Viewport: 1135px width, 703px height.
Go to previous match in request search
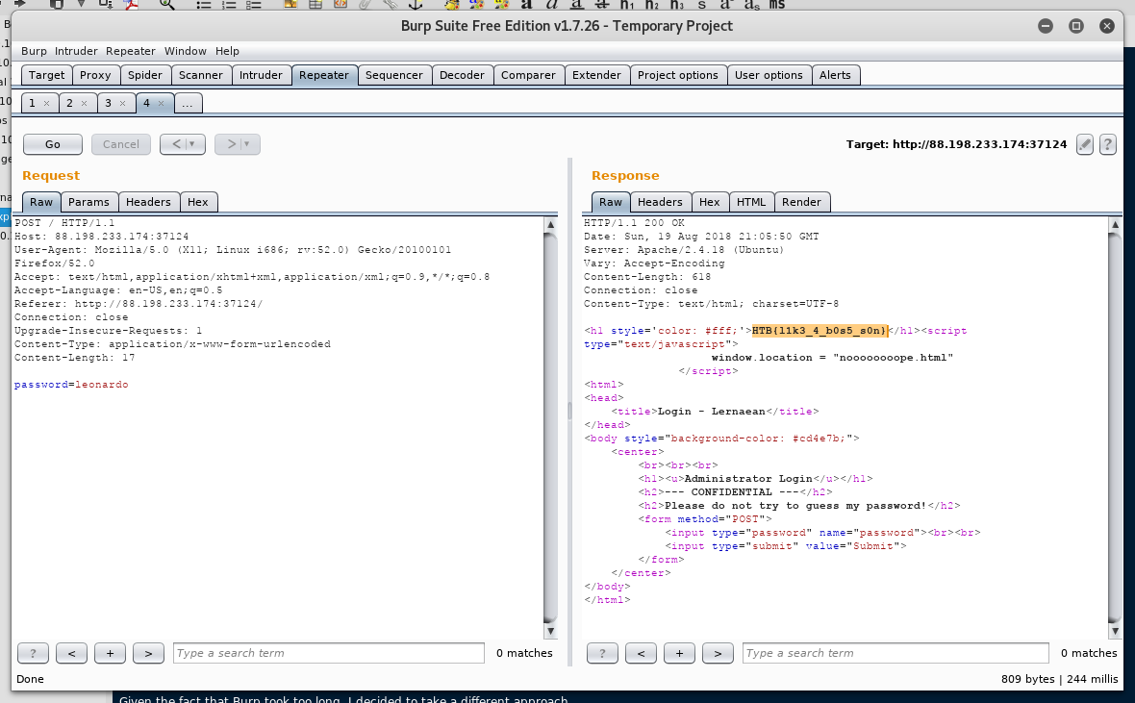pyautogui.click(x=71, y=653)
